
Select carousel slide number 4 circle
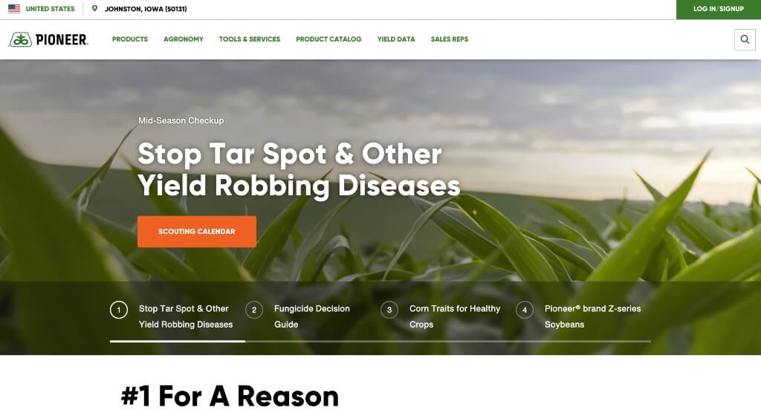[525, 310]
